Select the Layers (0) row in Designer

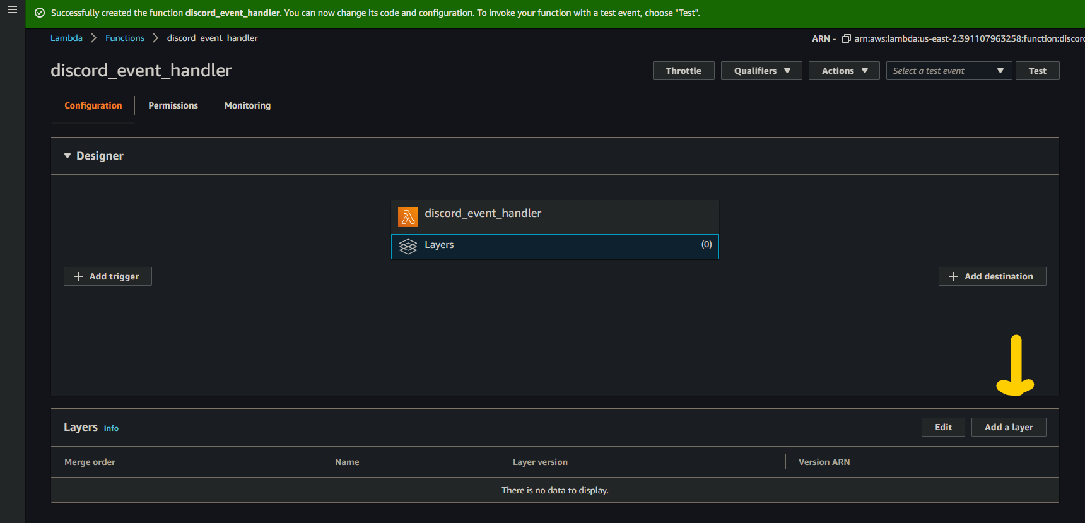(555, 247)
